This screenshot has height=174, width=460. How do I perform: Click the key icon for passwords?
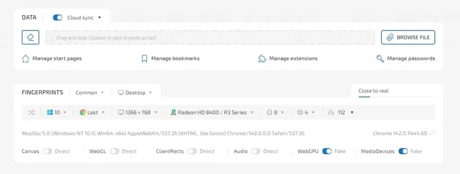[x=380, y=59]
